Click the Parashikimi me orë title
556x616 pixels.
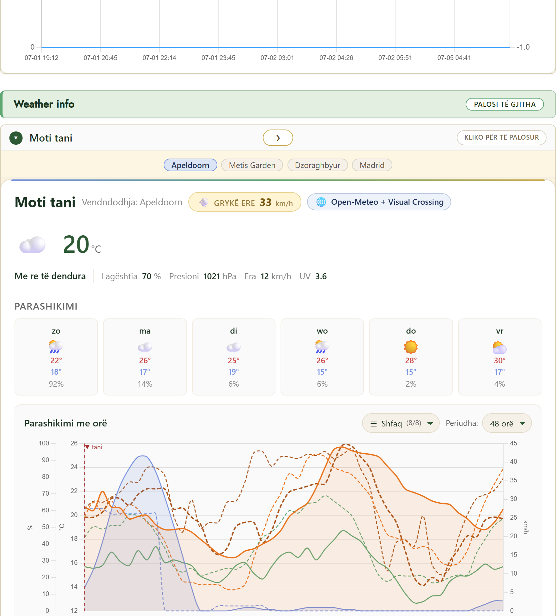pyautogui.click(x=66, y=423)
